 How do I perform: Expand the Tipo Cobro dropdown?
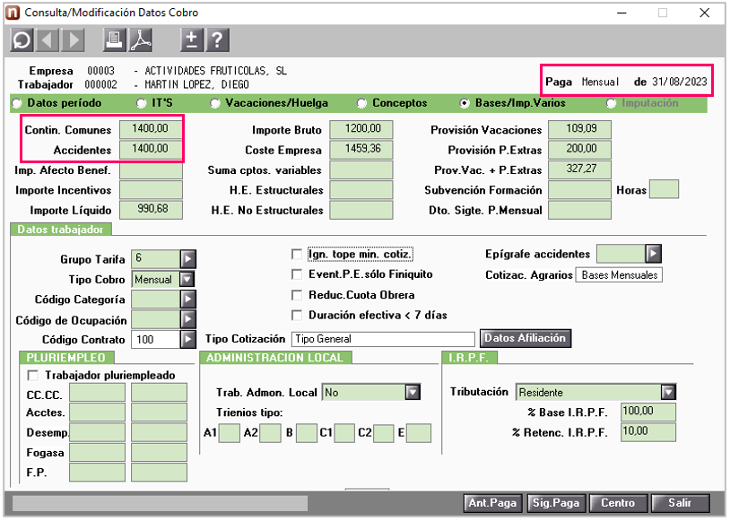(x=187, y=279)
